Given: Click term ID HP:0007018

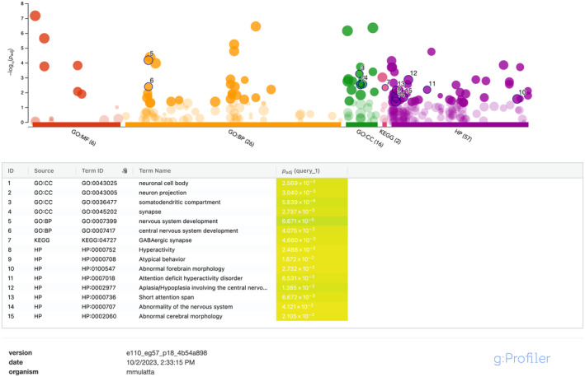Looking at the screenshot, I should click(x=98, y=278).
